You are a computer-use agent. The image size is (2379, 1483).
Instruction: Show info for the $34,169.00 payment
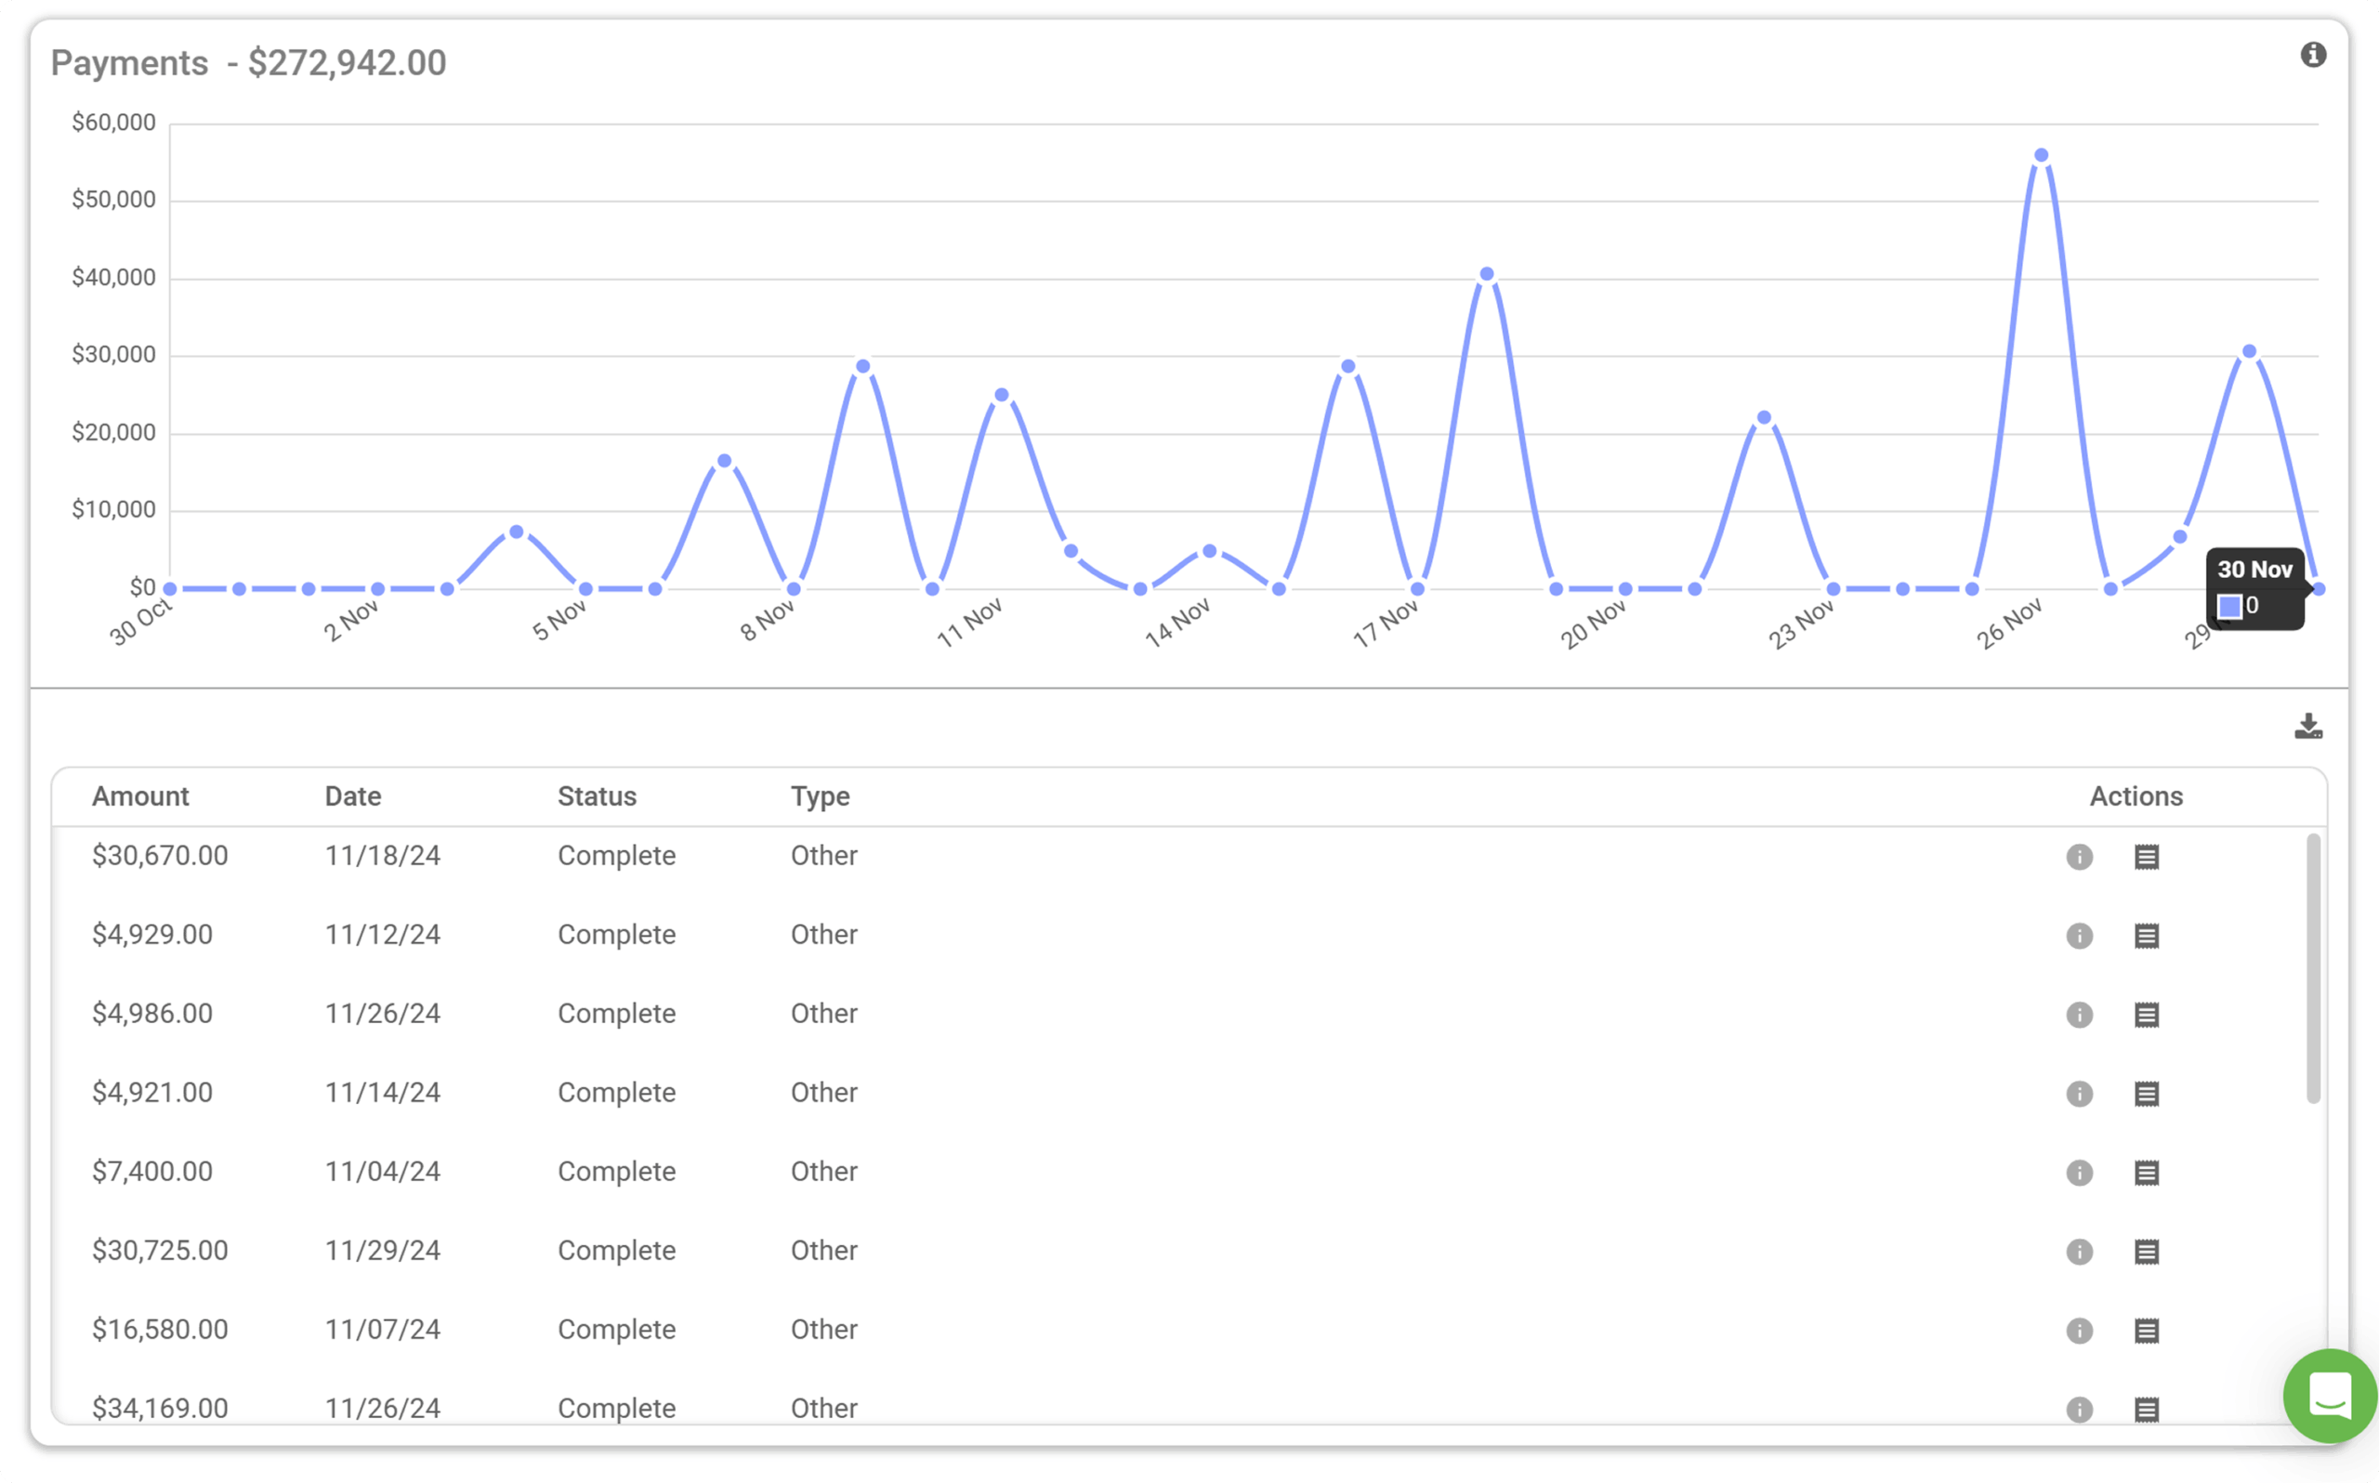[2079, 1410]
